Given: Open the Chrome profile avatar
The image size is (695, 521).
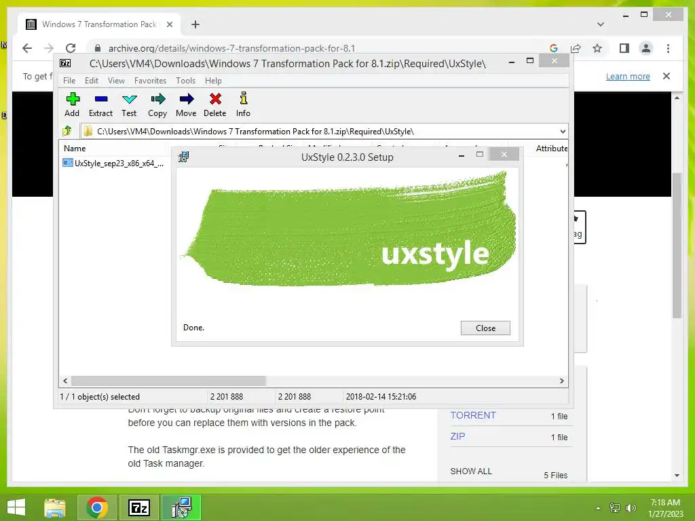Looking at the screenshot, I should [646, 48].
